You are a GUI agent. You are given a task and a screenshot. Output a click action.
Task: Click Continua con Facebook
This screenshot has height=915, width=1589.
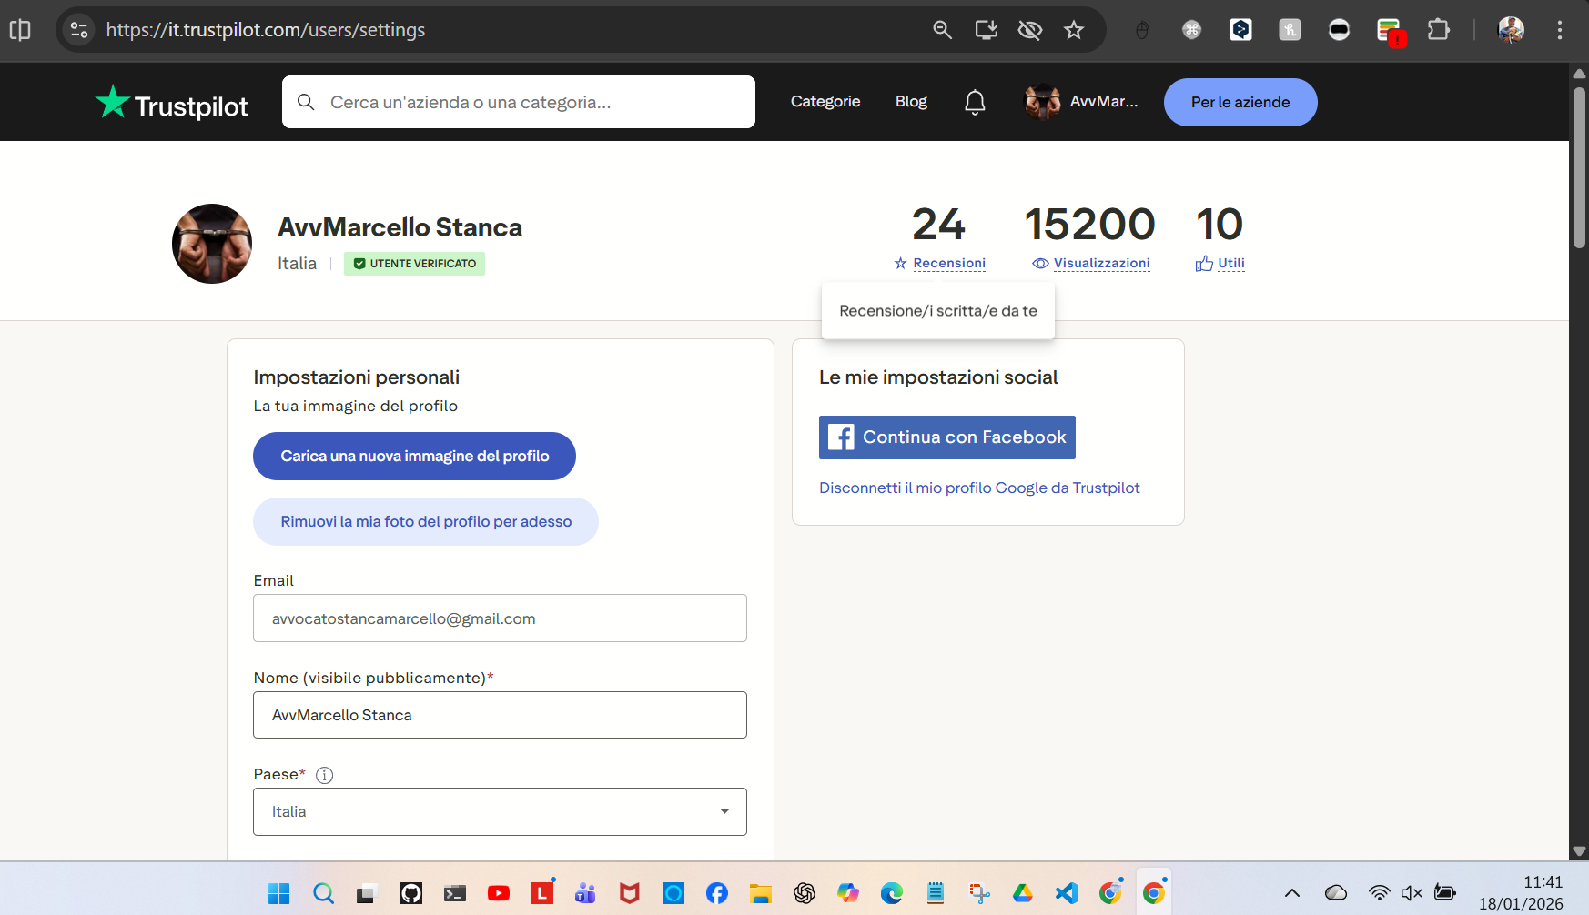point(946,437)
